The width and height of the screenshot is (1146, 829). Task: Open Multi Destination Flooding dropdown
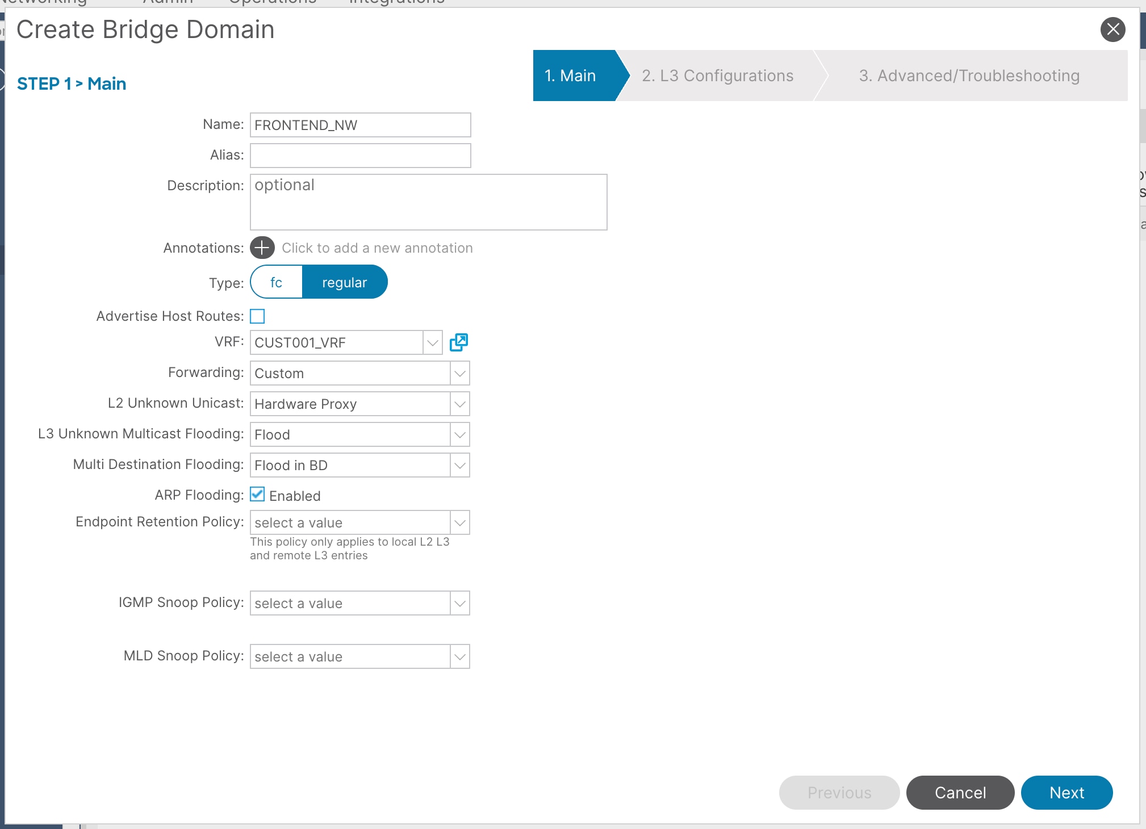click(460, 465)
